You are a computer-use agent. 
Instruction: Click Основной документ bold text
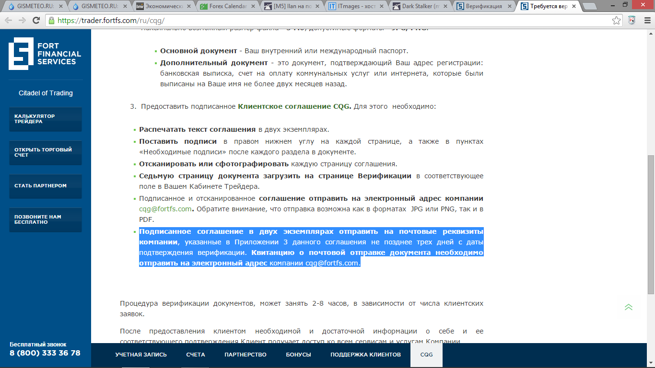199,51
